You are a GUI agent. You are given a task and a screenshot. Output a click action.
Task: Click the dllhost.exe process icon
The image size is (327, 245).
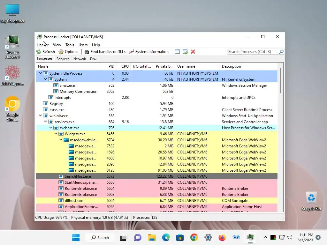[61, 201]
